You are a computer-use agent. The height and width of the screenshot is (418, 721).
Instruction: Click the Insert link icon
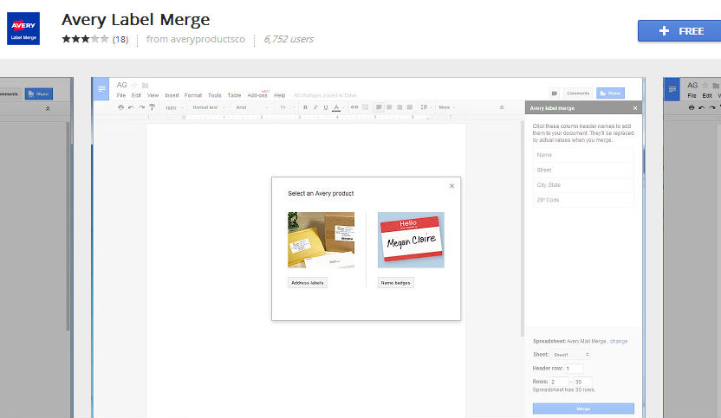[x=354, y=107]
